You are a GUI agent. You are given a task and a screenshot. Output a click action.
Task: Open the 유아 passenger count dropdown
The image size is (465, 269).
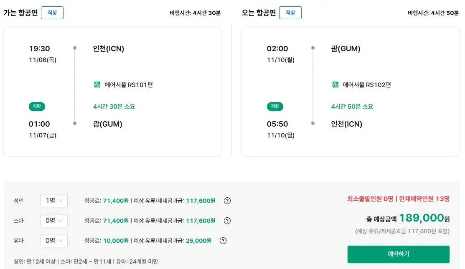coord(54,241)
